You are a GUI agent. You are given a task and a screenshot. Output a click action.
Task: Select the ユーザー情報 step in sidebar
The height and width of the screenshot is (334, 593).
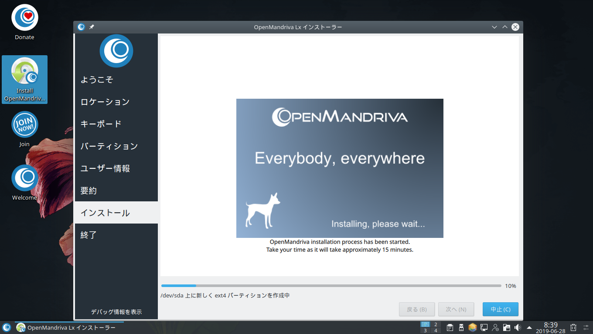coord(116,168)
